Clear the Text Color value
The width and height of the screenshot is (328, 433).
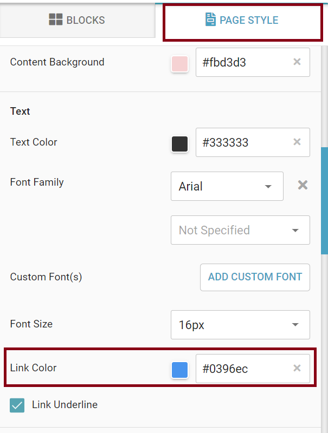tap(297, 142)
